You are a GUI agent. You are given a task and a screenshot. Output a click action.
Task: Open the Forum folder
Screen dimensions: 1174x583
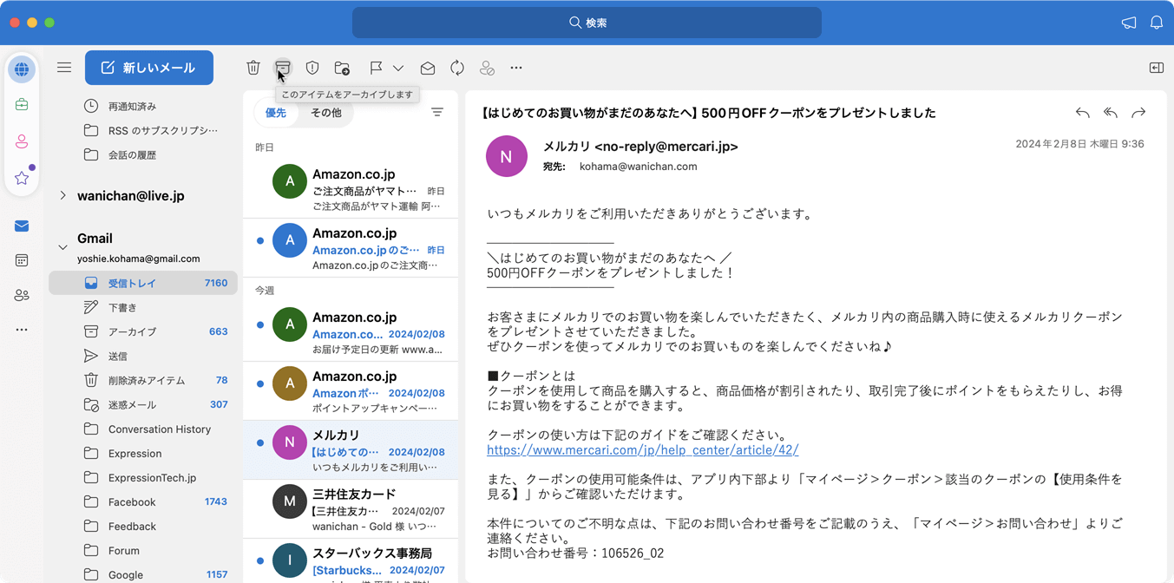coord(143,550)
